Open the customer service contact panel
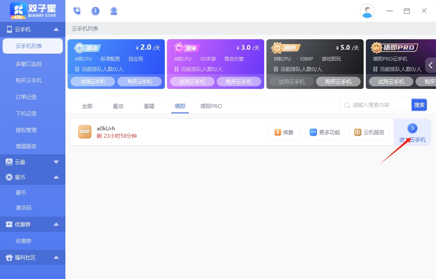 click(114, 11)
